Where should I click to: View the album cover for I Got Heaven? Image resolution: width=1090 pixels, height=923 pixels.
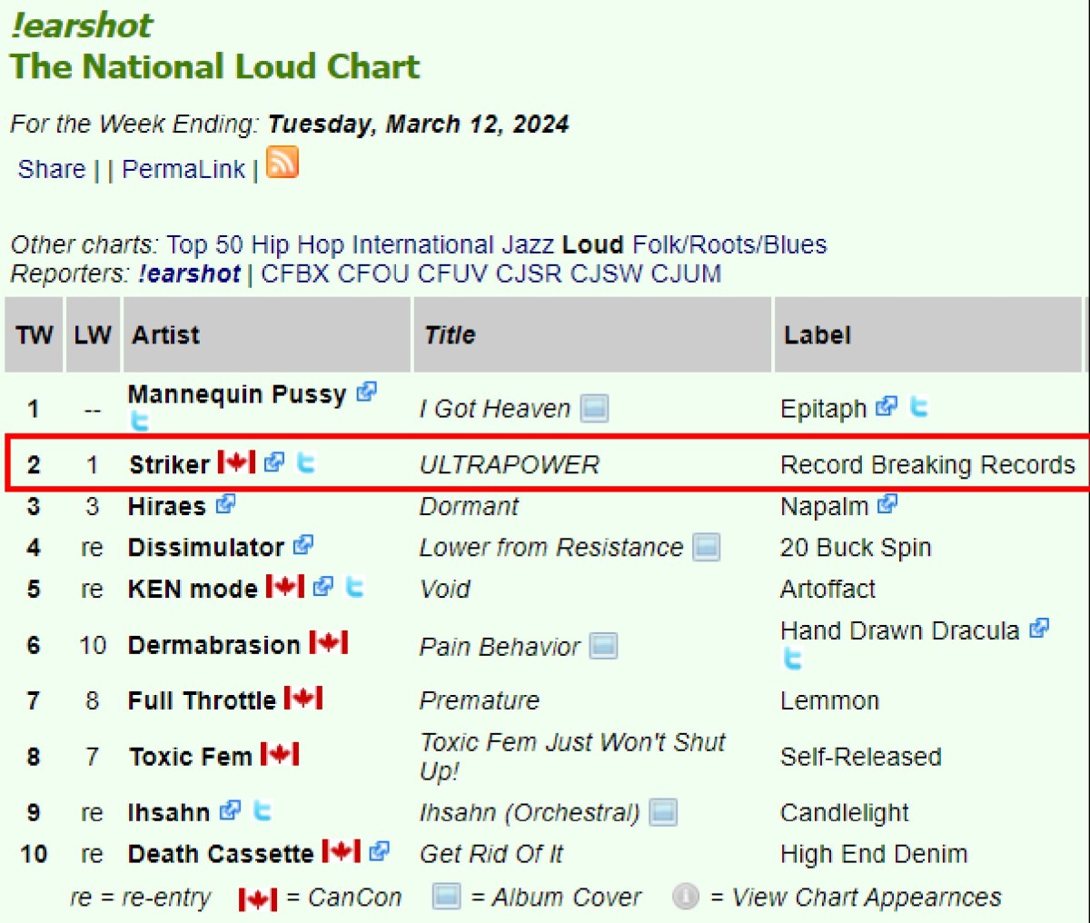(x=595, y=408)
